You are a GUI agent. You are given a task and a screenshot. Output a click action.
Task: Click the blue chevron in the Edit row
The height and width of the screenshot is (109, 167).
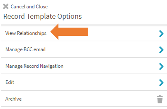pos(161,82)
